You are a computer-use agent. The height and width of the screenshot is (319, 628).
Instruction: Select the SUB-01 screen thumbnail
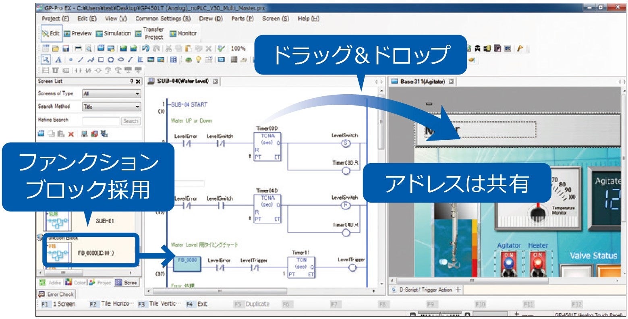(58, 220)
